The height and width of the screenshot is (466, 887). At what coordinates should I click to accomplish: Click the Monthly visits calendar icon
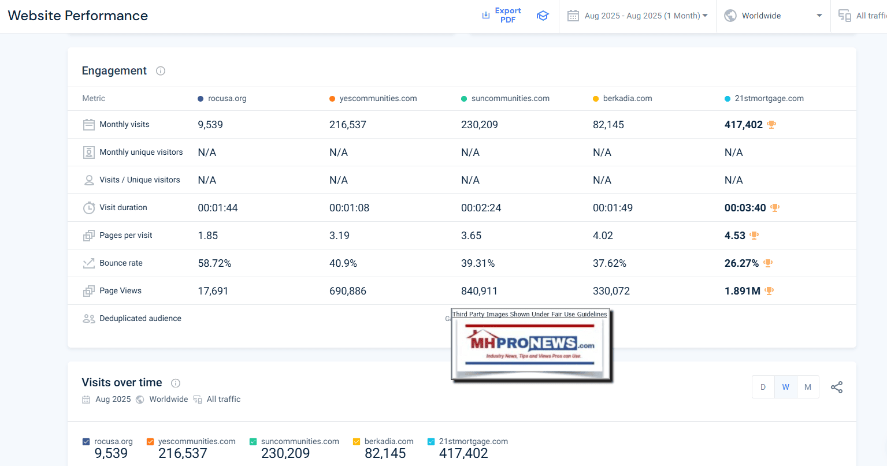point(89,125)
